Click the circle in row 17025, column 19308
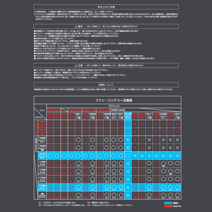The image size is (212, 212). pos(163,163)
